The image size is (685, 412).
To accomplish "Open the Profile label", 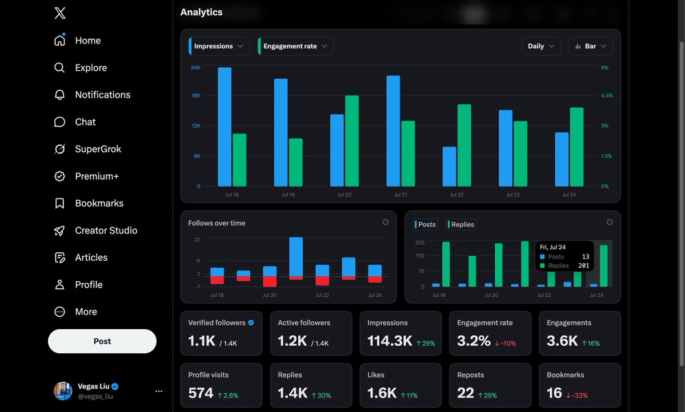I will (x=89, y=285).
